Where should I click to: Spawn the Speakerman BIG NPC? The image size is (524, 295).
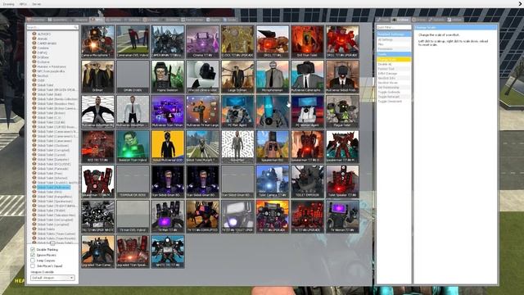tap(273, 147)
